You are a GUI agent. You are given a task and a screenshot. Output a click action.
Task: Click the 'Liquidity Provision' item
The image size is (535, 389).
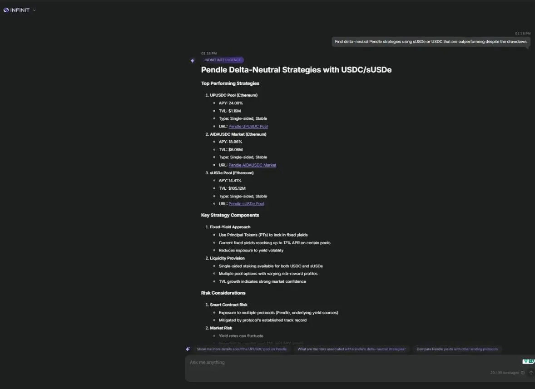pos(227,258)
